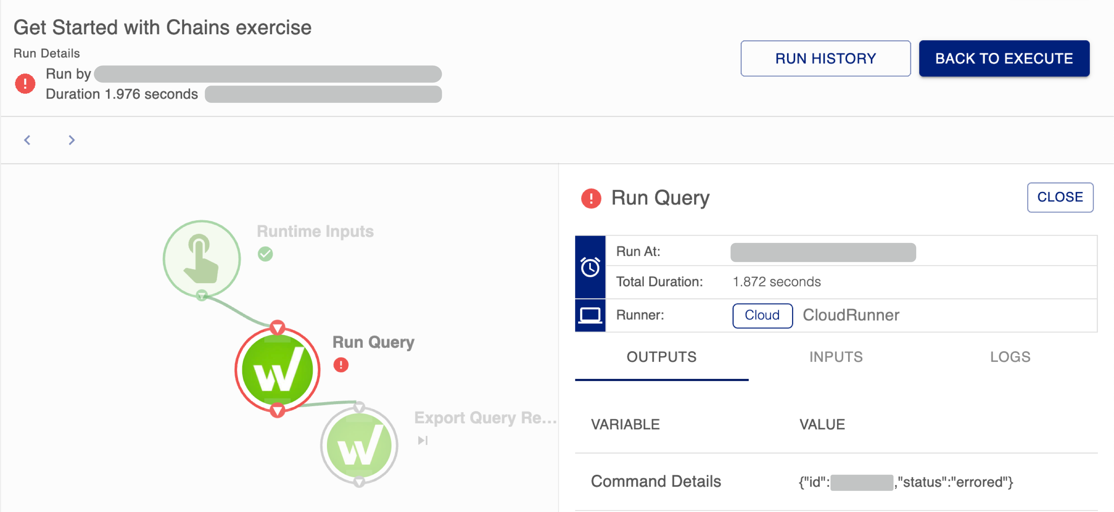Switch to the Inputs tab
The width and height of the screenshot is (1114, 512).
(x=835, y=357)
